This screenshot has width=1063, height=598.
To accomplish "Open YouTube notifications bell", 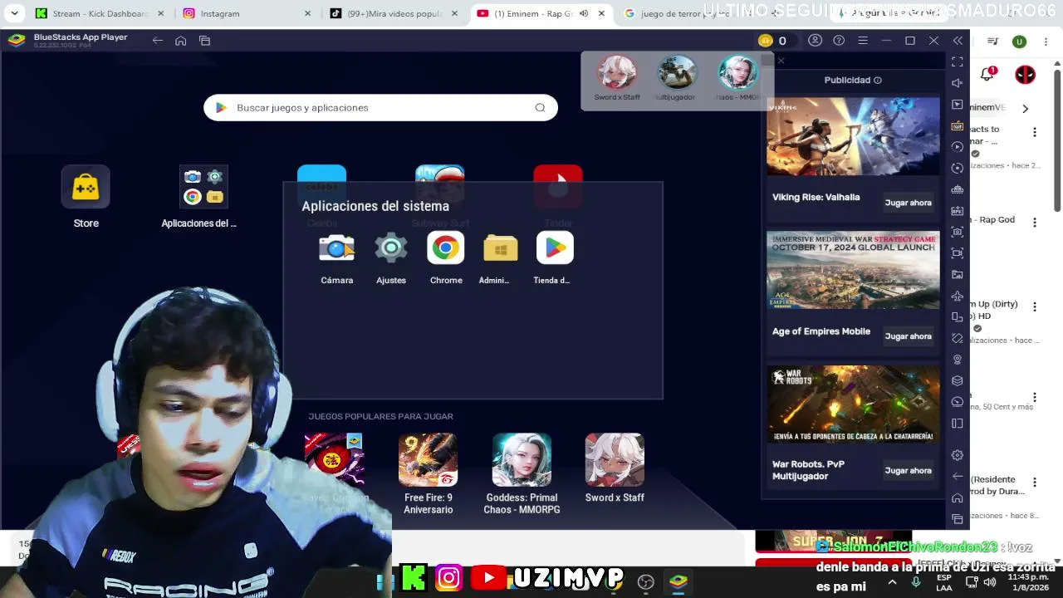I will point(987,74).
